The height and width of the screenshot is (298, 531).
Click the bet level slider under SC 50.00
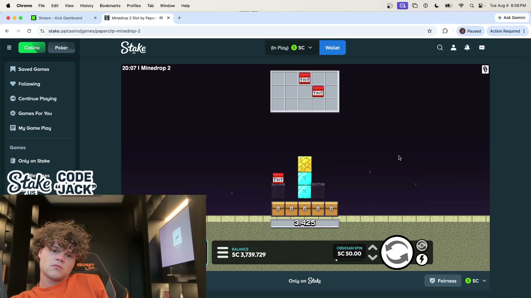pyautogui.click(x=349, y=260)
